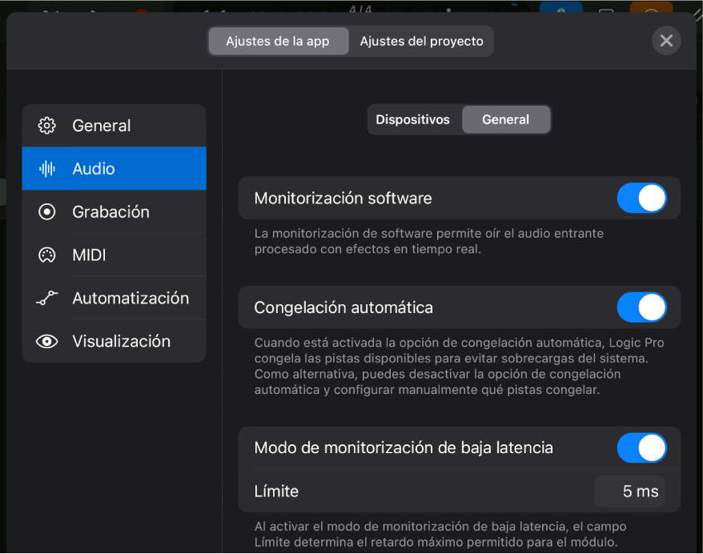The image size is (703, 554).
Task: Select the Visualización eye icon
Action: pyautogui.click(x=47, y=341)
